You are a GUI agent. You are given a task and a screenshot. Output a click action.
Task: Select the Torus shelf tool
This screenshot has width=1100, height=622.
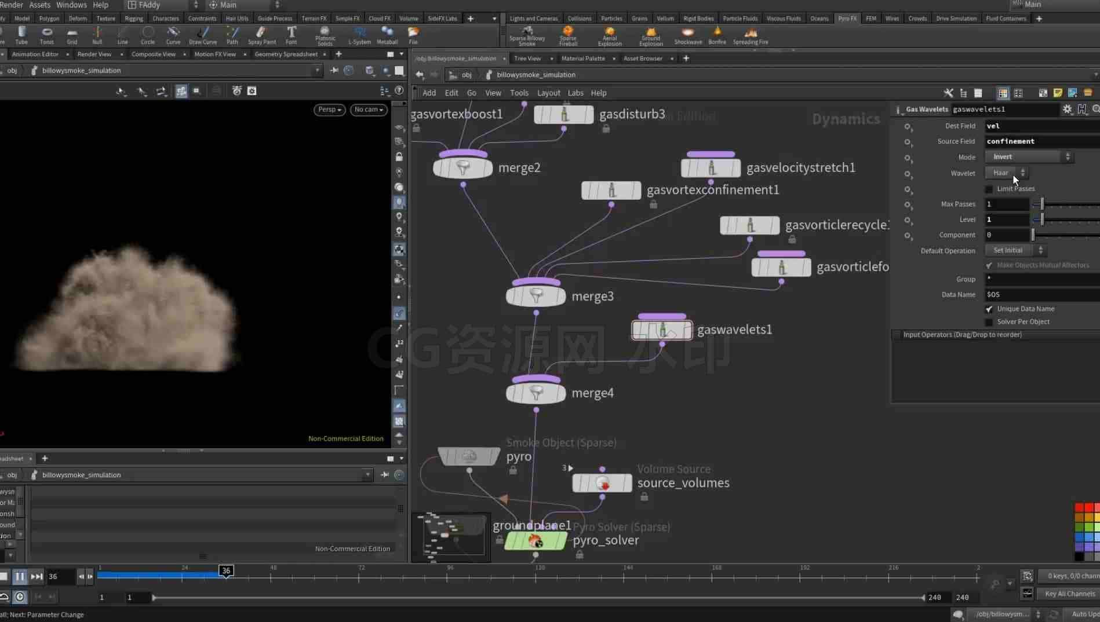47,35
